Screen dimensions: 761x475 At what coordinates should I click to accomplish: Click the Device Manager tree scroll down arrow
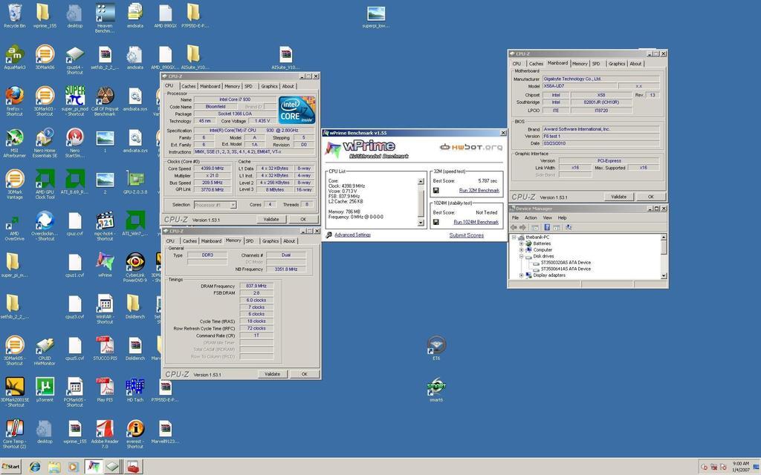point(664,276)
